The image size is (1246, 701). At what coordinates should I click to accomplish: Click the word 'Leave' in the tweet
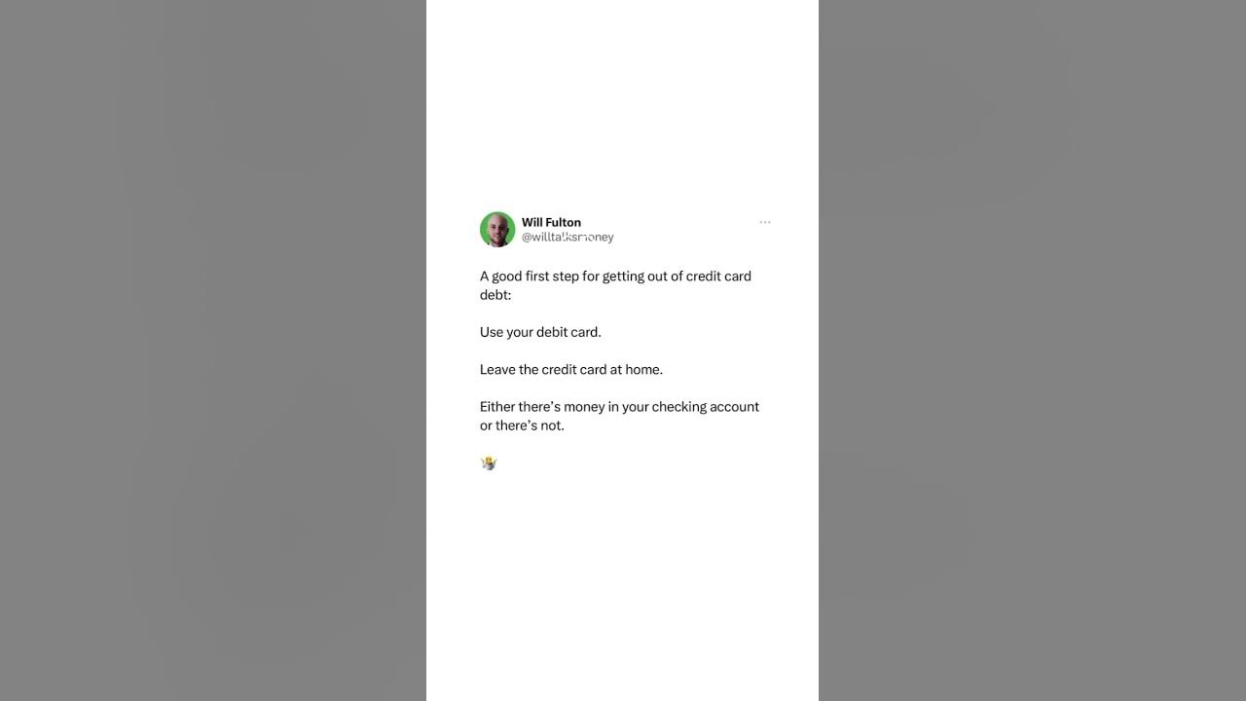pyautogui.click(x=497, y=370)
